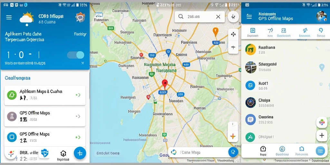Image resolution: width=330 pixels, height=165 pixels.
Task: Tap the colorful four-point star map button
Action: tap(233, 136)
